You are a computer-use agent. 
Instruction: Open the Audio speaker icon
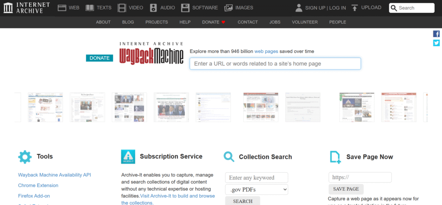153,8
